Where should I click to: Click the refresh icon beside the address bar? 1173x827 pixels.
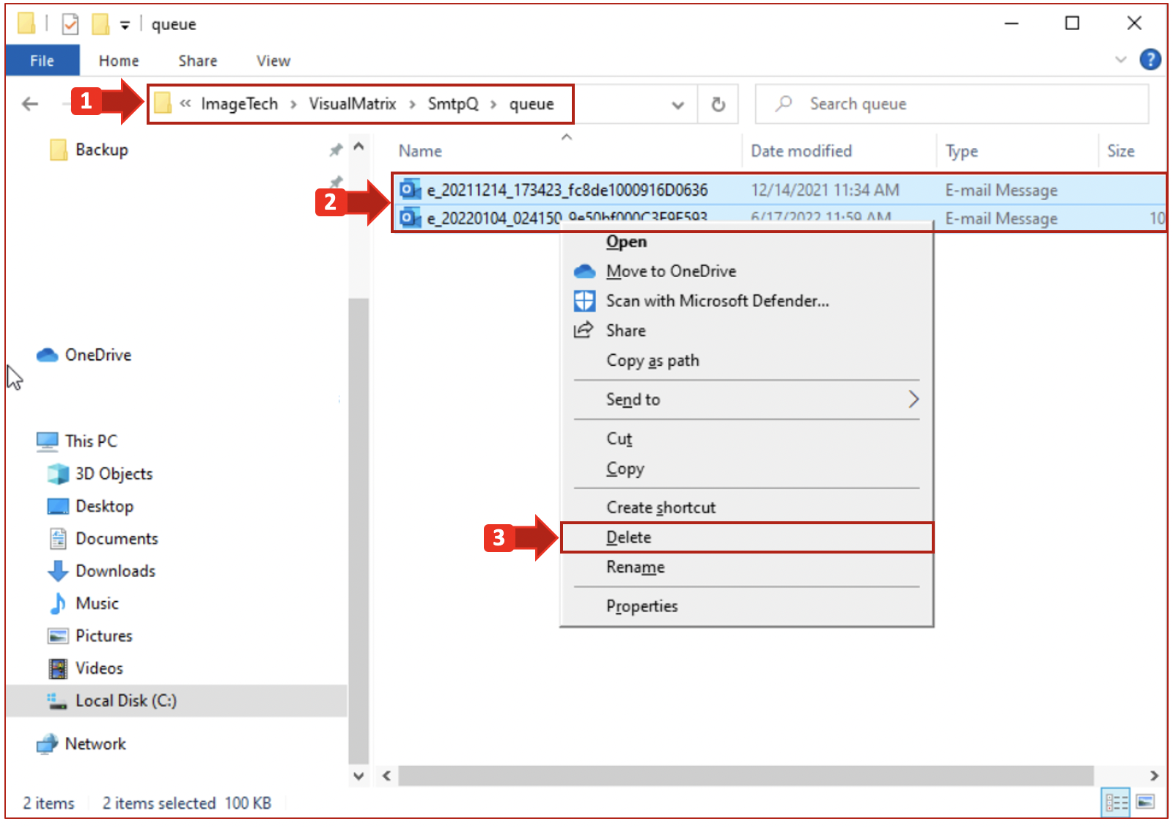click(x=718, y=105)
